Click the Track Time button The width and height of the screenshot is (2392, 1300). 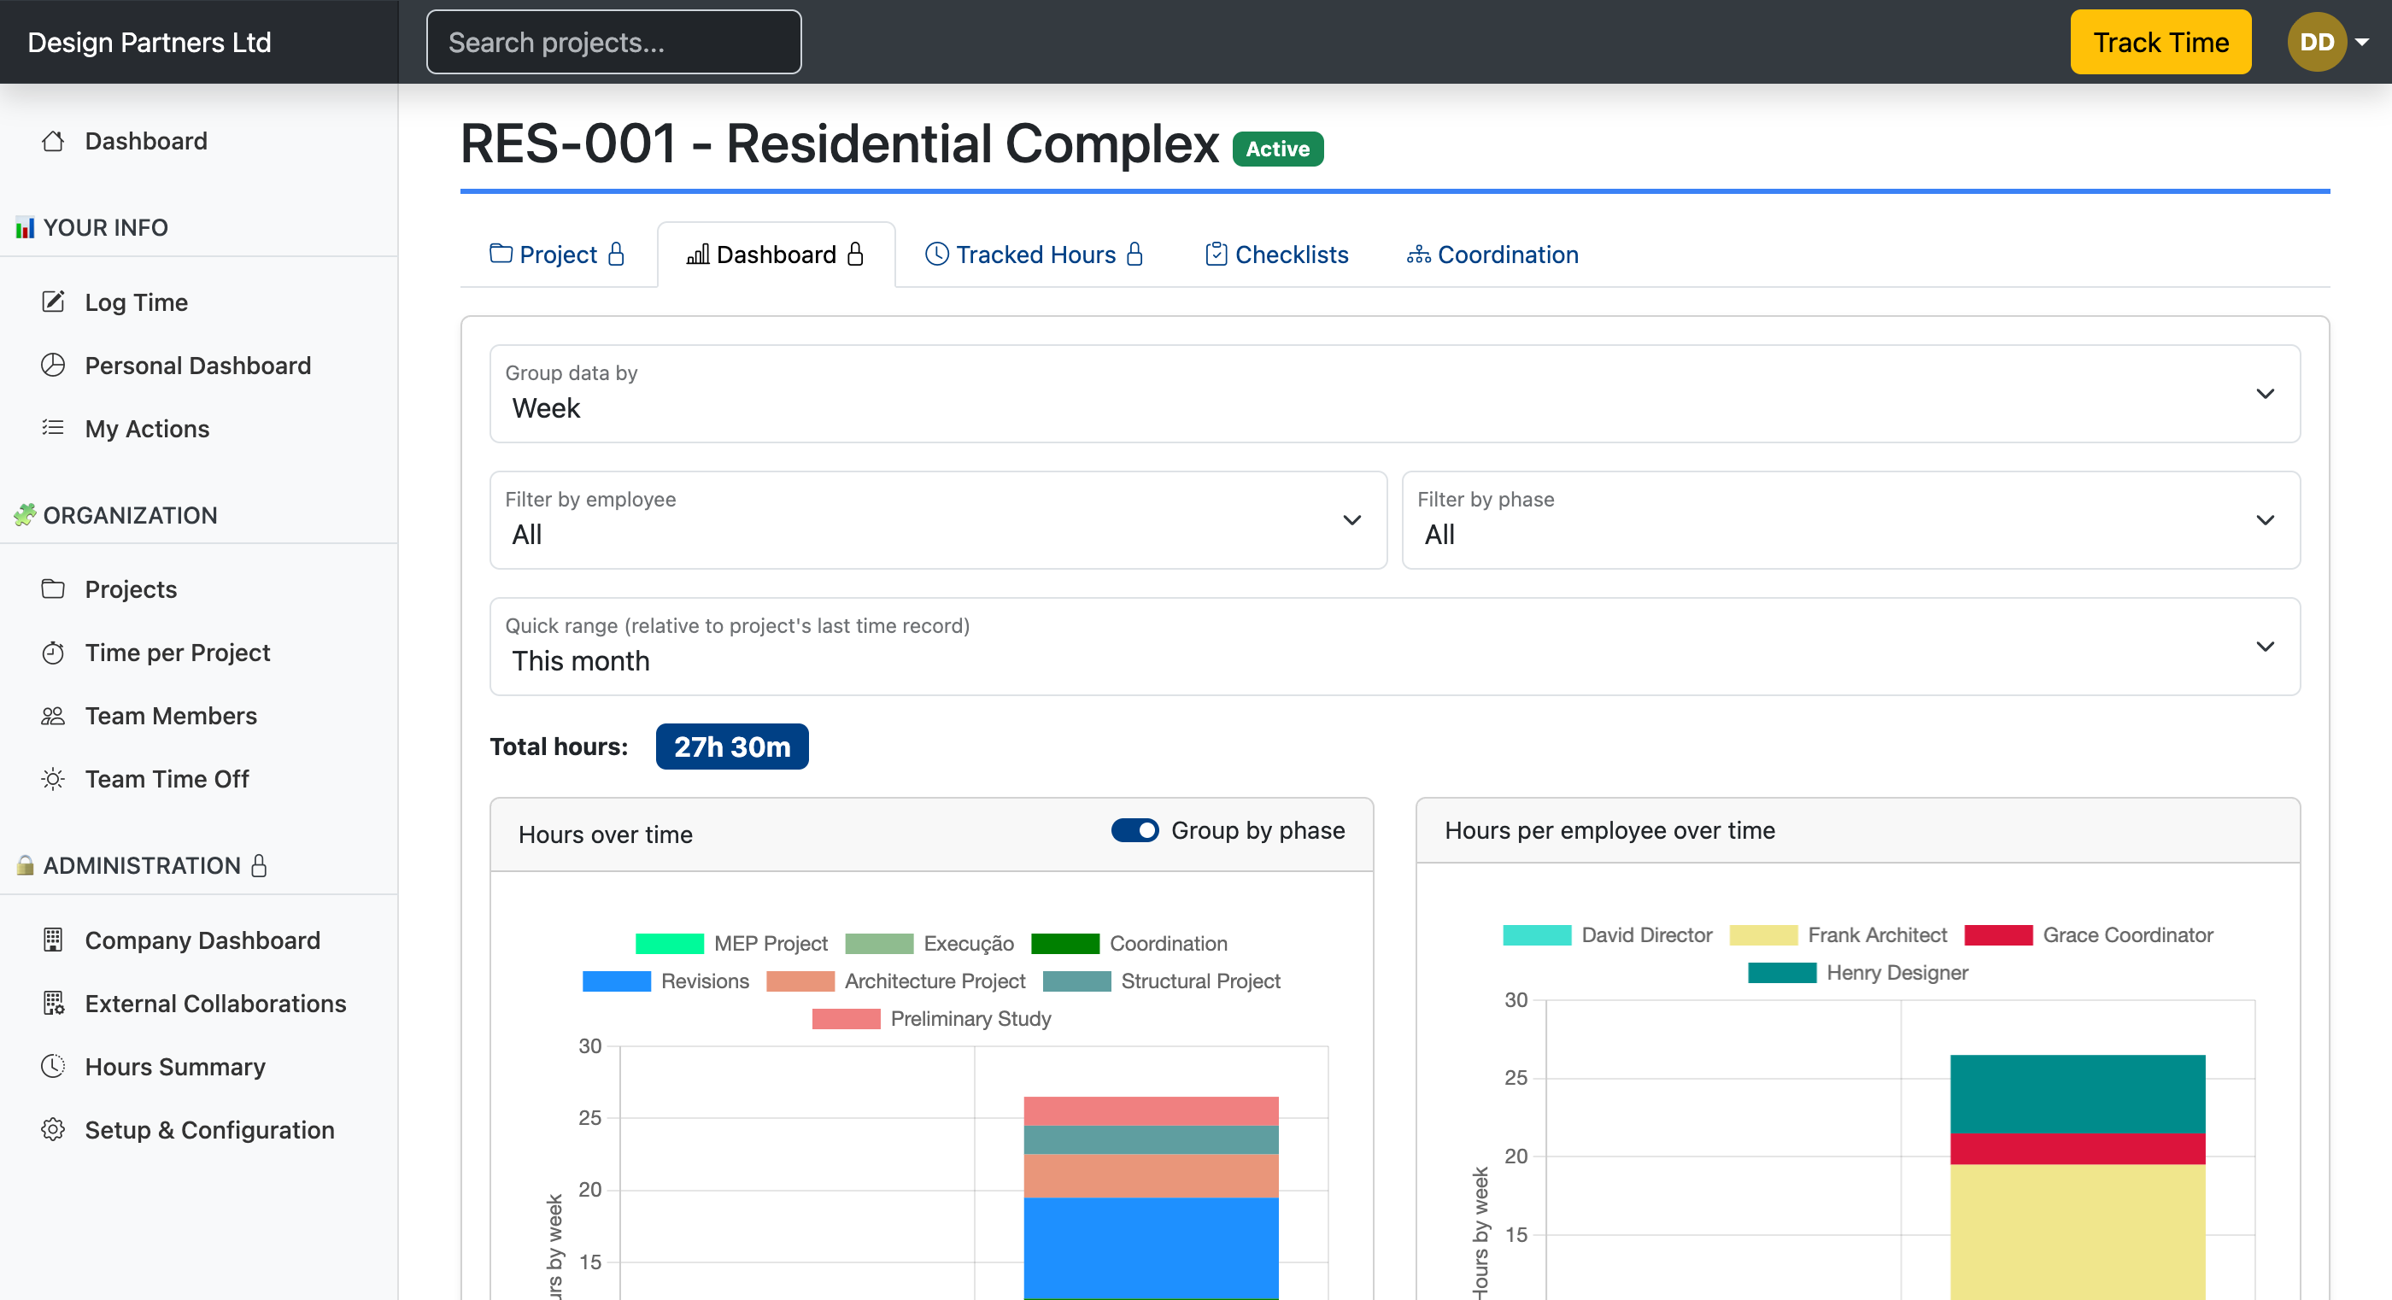[x=2160, y=42]
